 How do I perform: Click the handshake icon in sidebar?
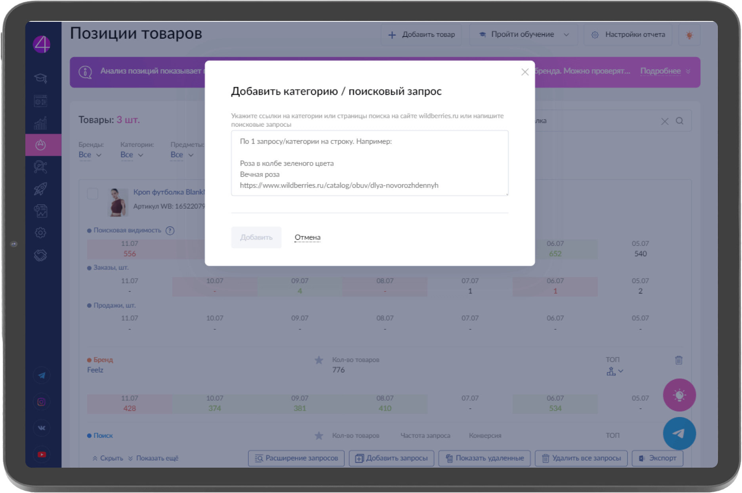click(40, 255)
